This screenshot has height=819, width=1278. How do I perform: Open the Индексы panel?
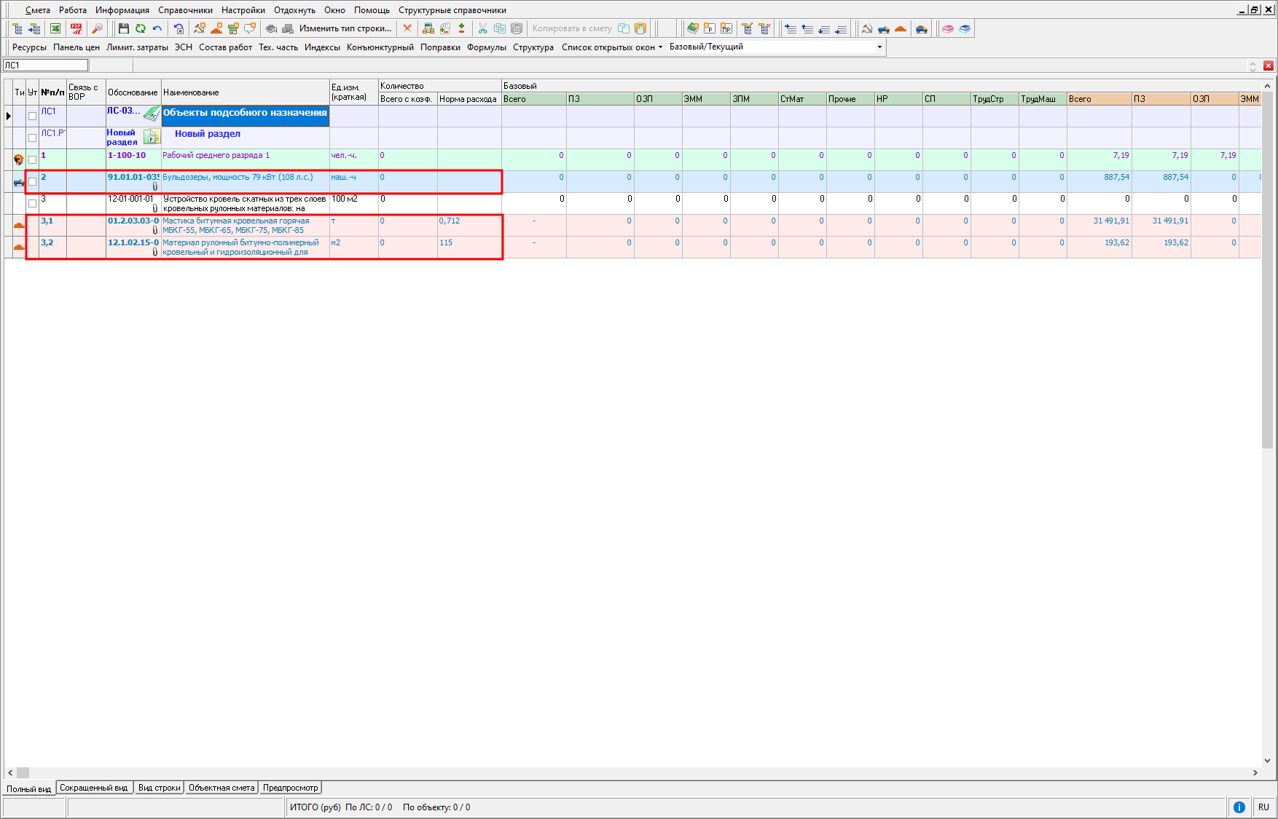click(322, 47)
